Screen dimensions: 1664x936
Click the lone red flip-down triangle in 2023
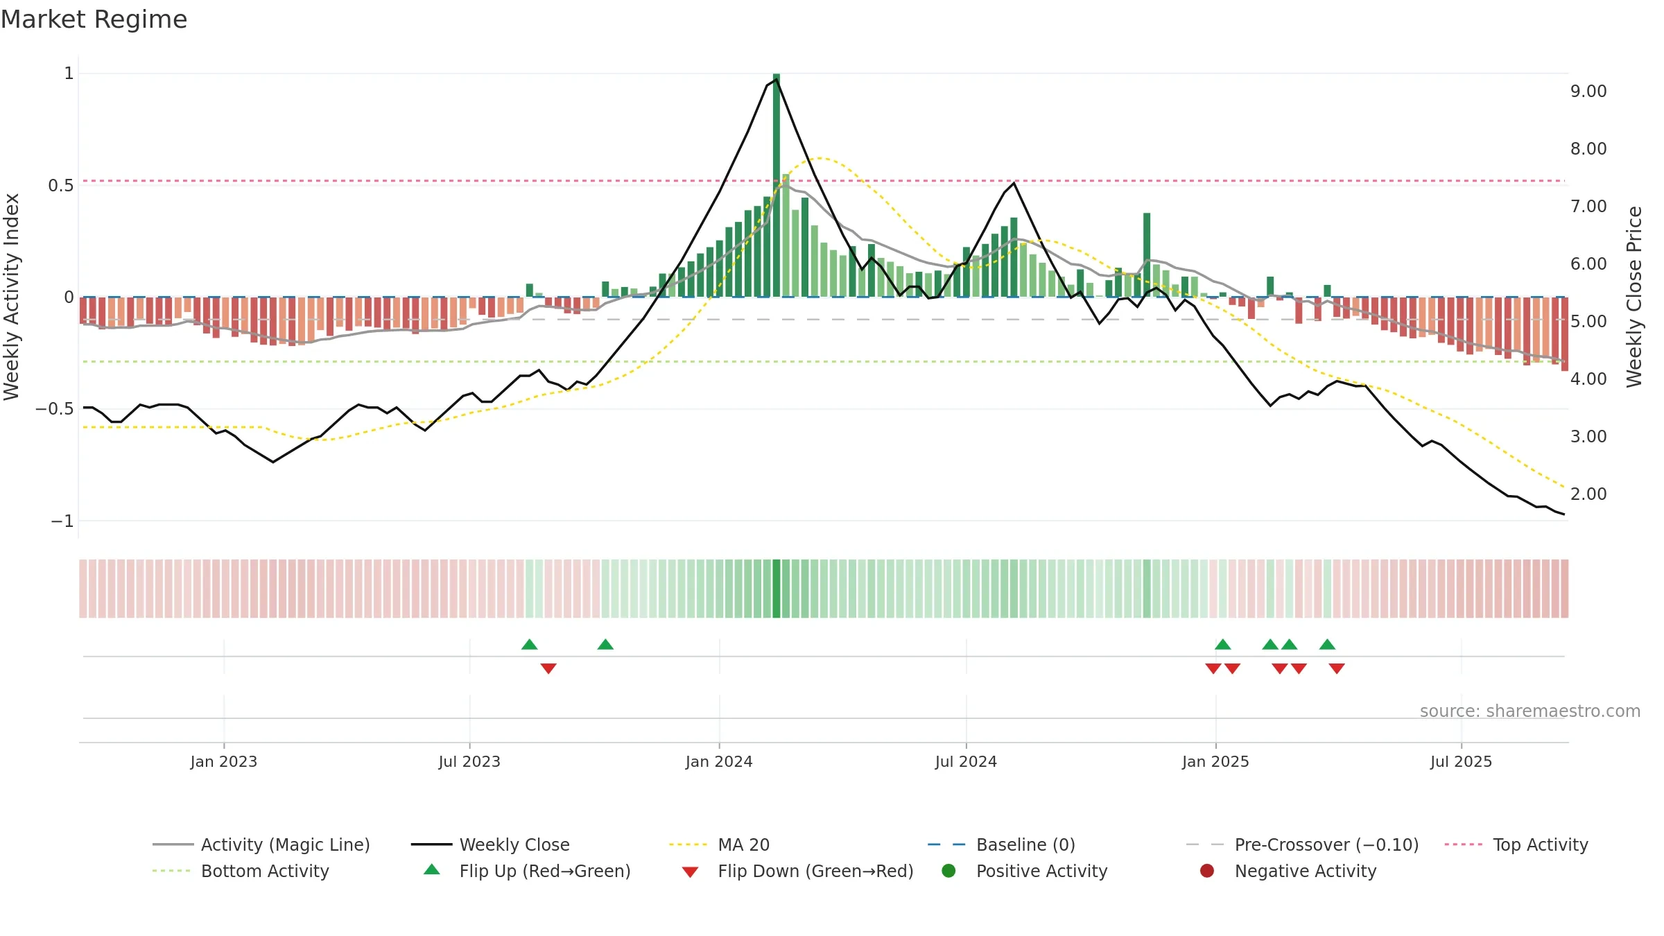tap(548, 668)
